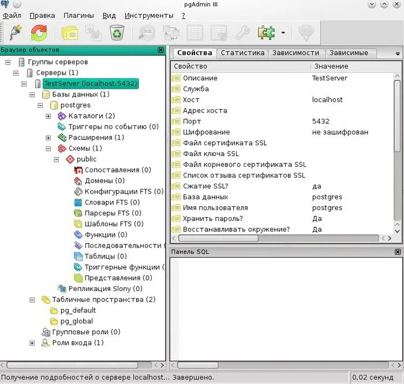Open the Плагины menu

(x=78, y=16)
